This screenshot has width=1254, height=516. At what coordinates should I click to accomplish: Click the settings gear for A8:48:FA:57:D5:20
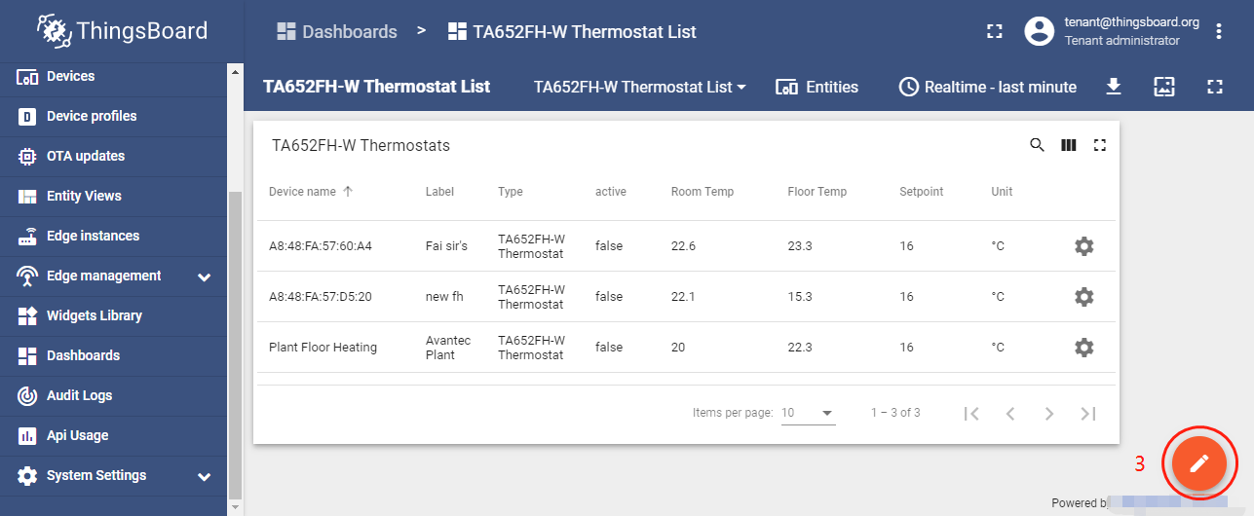pyautogui.click(x=1083, y=297)
